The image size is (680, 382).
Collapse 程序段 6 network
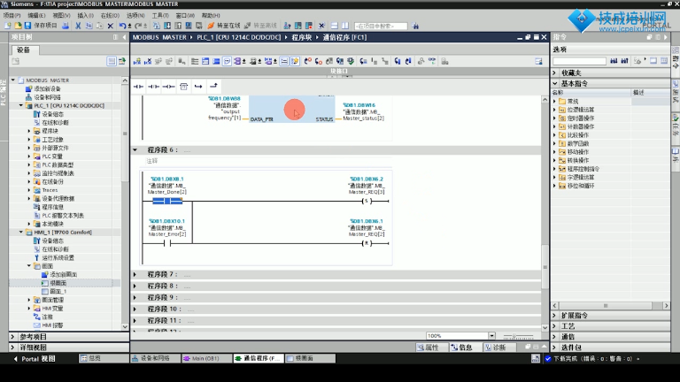click(x=135, y=149)
